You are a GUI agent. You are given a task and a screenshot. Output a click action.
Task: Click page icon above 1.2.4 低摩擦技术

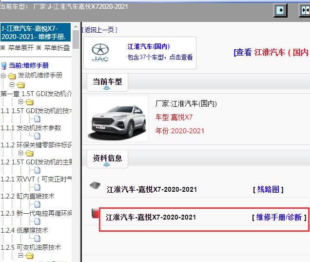(x=37, y=222)
